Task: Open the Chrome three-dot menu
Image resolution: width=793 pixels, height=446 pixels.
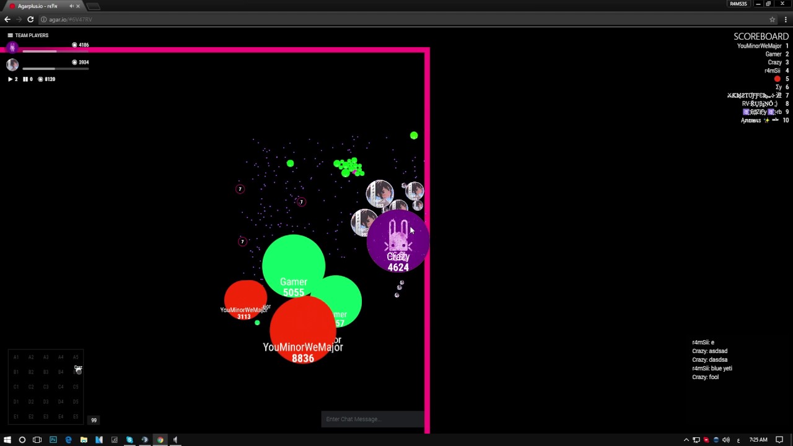Action: pos(785,19)
